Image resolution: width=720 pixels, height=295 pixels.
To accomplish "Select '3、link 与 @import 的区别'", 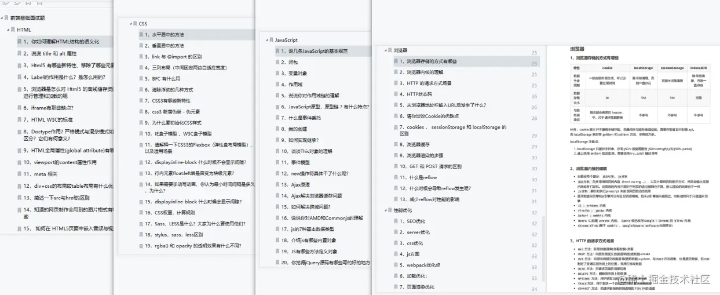I will [173, 57].
